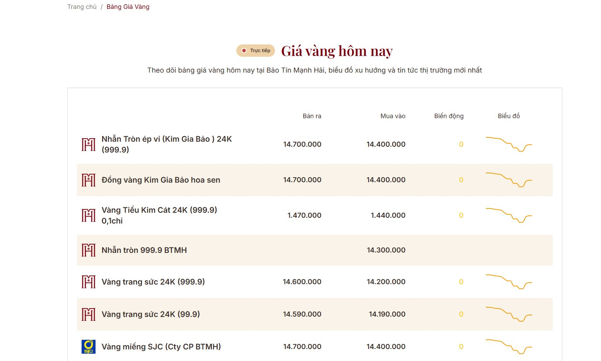Click the 14.200.000 buy price
The image size is (601, 361).
coord(386,282)
